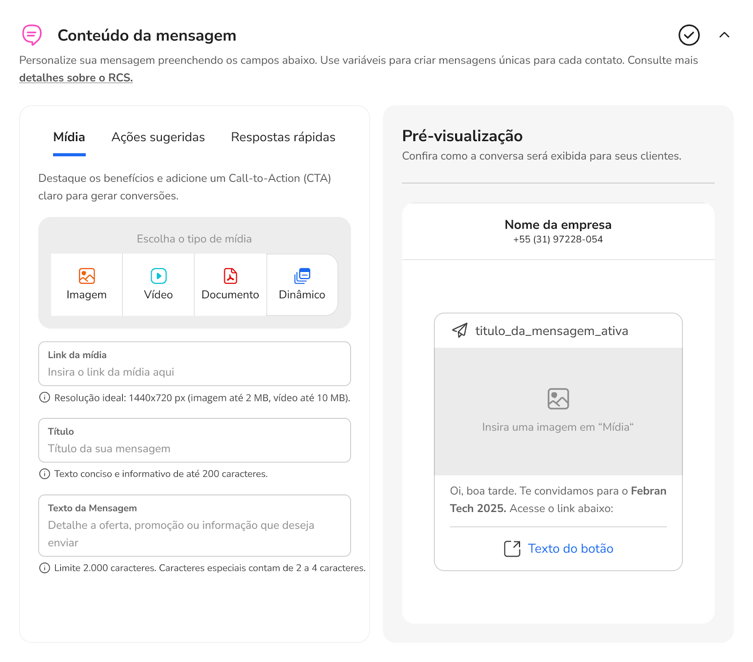Choose the Vídeo media type
The image size is (753, 662).
(159, 284)
